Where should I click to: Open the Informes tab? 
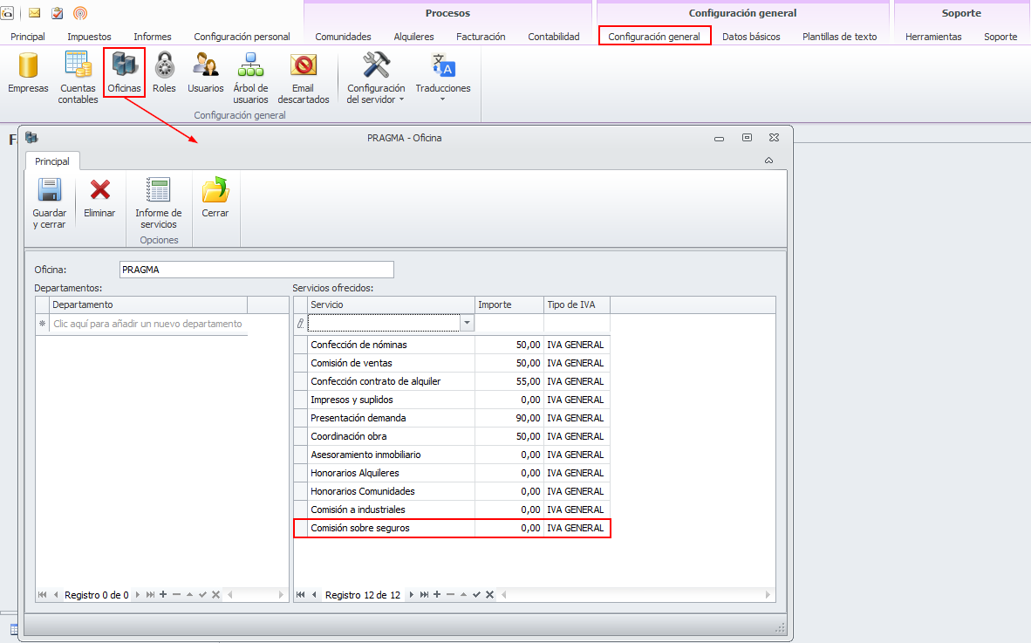point(153,37)
